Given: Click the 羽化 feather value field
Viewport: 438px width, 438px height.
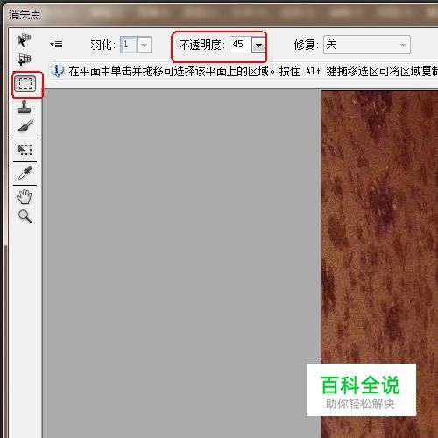Looking at the screenshot, I should click(x=129, y=45).
